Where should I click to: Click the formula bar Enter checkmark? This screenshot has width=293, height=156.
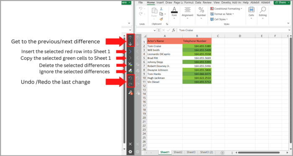click(x=168, y=30)
